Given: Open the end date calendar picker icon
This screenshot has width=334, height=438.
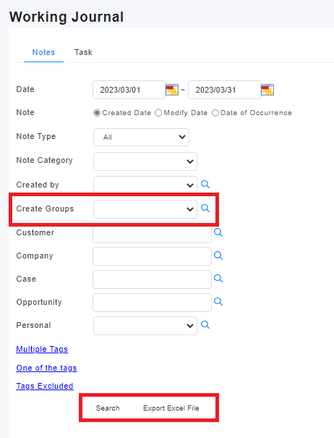Looking at the screenshot, I should [x=267, y=90].
